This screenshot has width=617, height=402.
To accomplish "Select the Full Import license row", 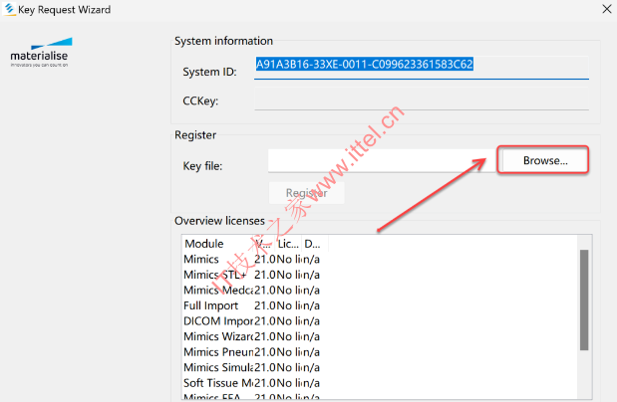I will (x=252, y=305).
